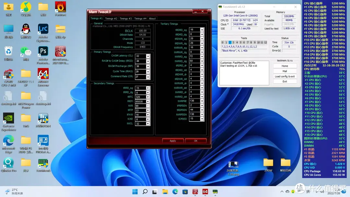Open Intel(R) PROSet adapter shortcut
350x197 pixels.
[x=43, y=144]
